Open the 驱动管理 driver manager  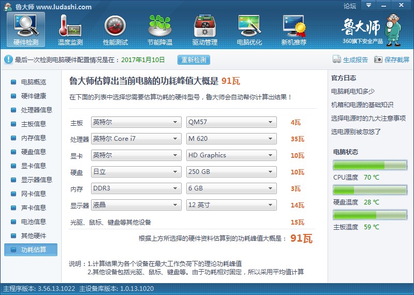click(x=204, y=30)
